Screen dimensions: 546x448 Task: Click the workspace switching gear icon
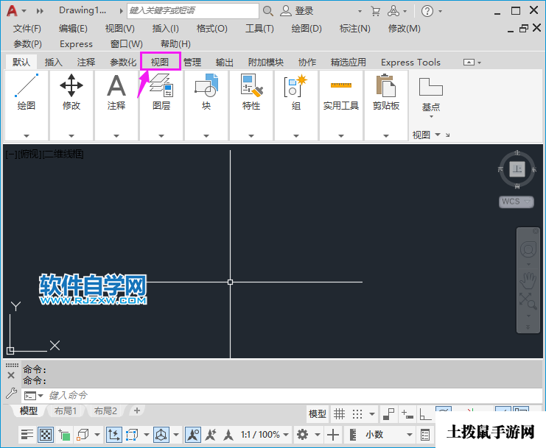(302, 435)
